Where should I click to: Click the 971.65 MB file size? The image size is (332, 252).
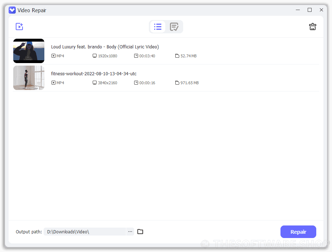pyautogui.click(x=190, y=83)
